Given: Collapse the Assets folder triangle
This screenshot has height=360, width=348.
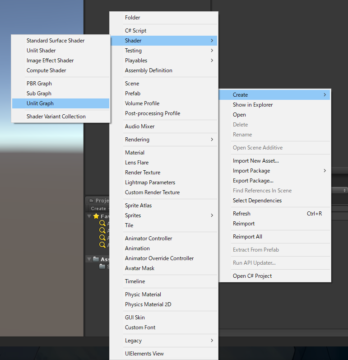Looking at the screenshot, I should click(89, 259).
